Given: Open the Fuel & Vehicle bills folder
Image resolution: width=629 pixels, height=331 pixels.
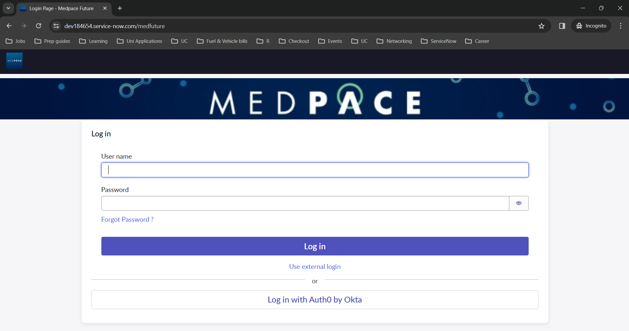Looking at the screenshot, I should coord(222,41).
